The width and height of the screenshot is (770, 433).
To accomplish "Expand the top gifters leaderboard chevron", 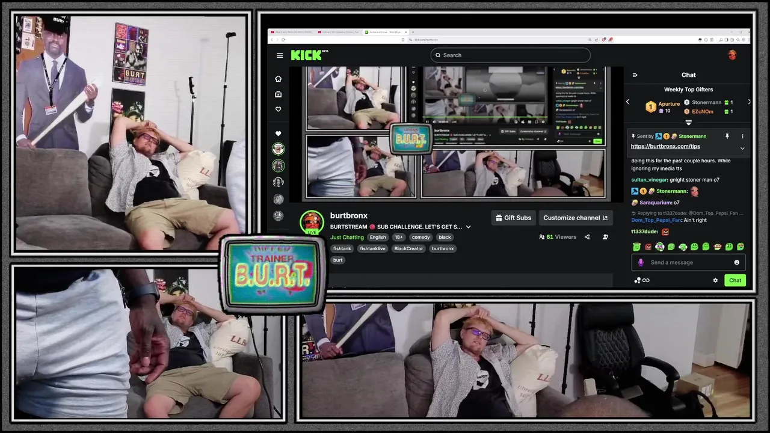I will 689,123.
